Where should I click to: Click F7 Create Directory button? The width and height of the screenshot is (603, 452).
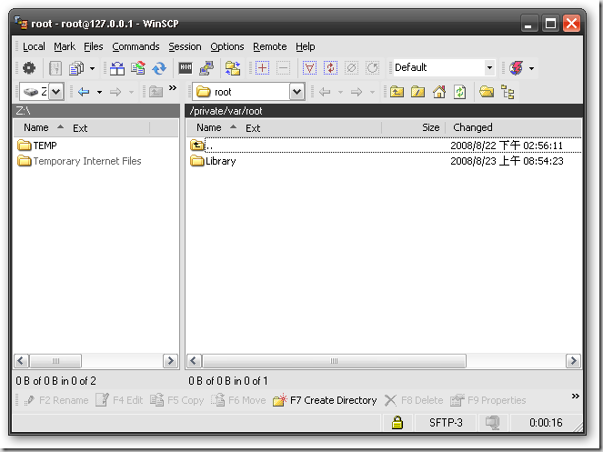pyautogui.click(x=325, y=400)
